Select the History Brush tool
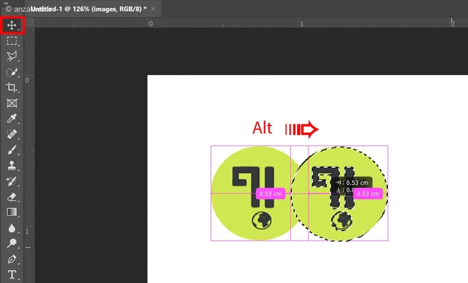This screenshot has width=468, height=283. click(12, 181)
